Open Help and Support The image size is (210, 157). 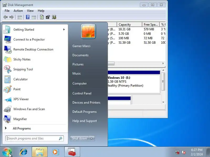point(85,121)
